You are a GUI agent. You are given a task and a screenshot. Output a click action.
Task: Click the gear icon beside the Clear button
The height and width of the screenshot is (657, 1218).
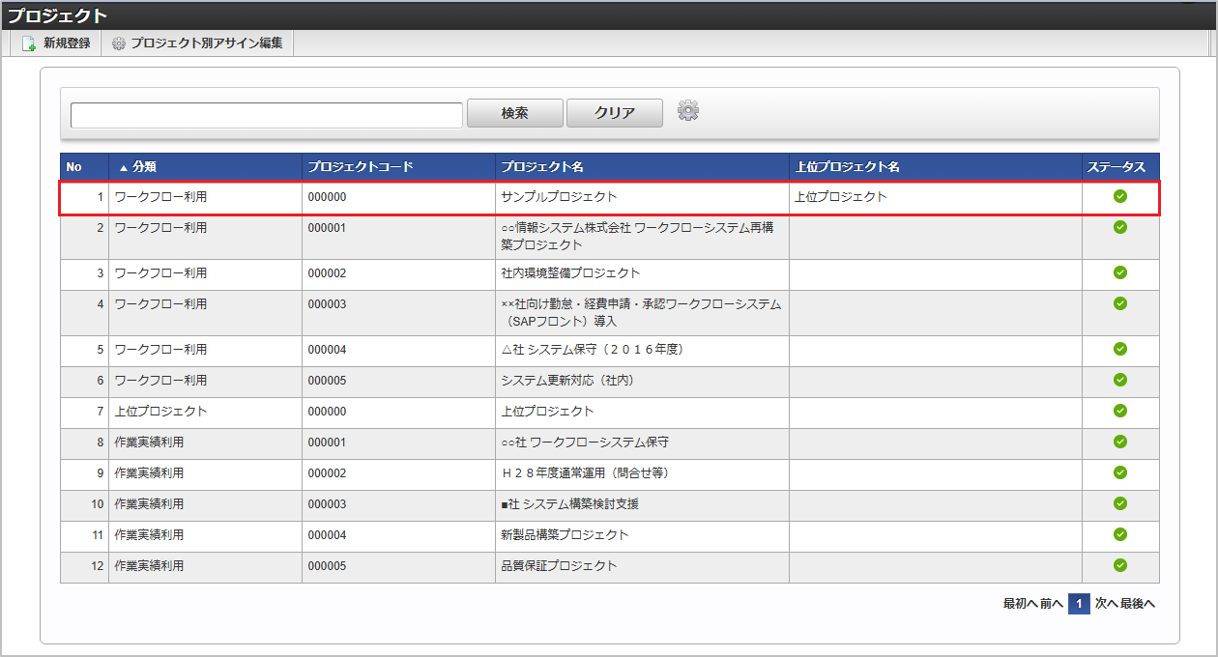687,111
